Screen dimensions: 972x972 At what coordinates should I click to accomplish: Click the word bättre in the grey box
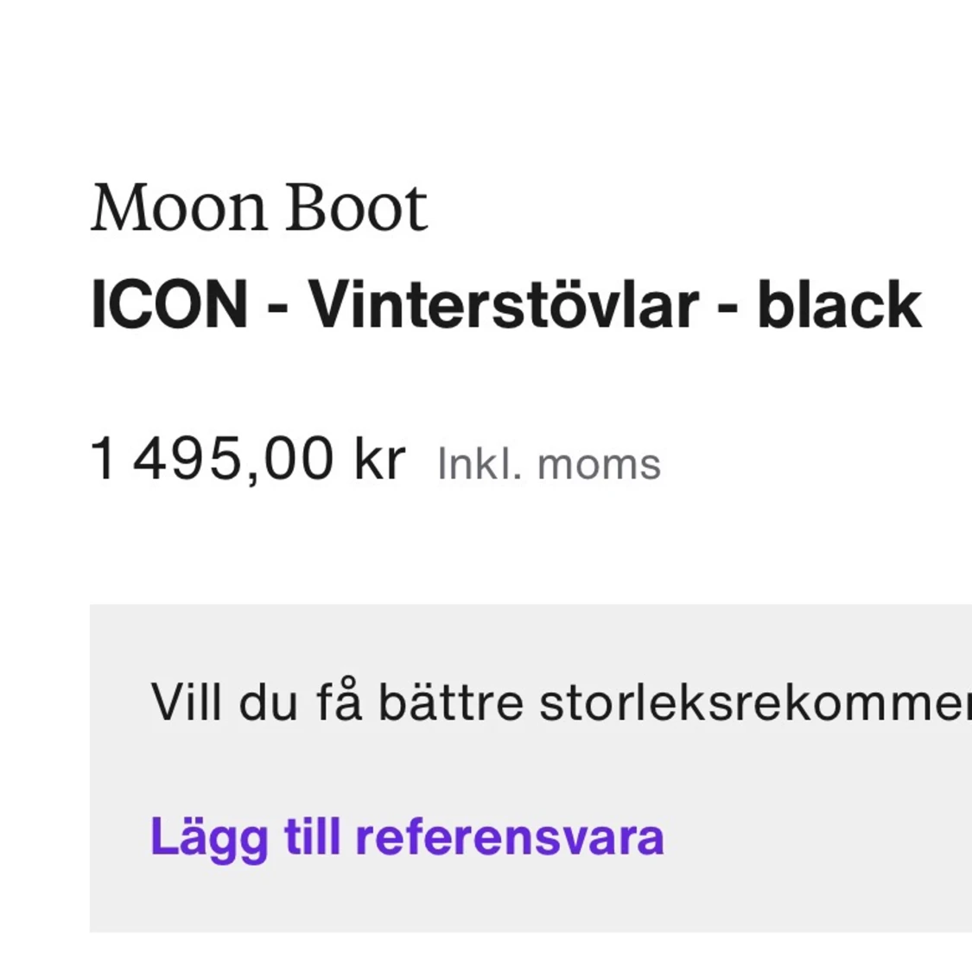click(450, 702)
